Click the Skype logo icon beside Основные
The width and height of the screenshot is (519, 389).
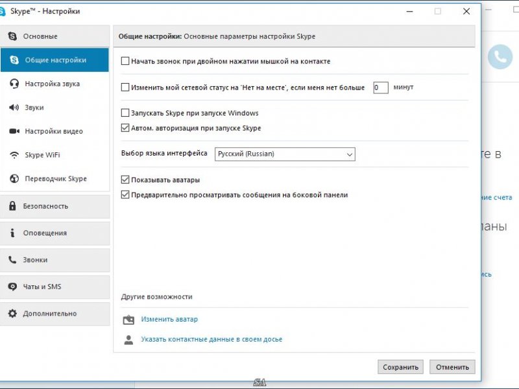coord(12,36)
